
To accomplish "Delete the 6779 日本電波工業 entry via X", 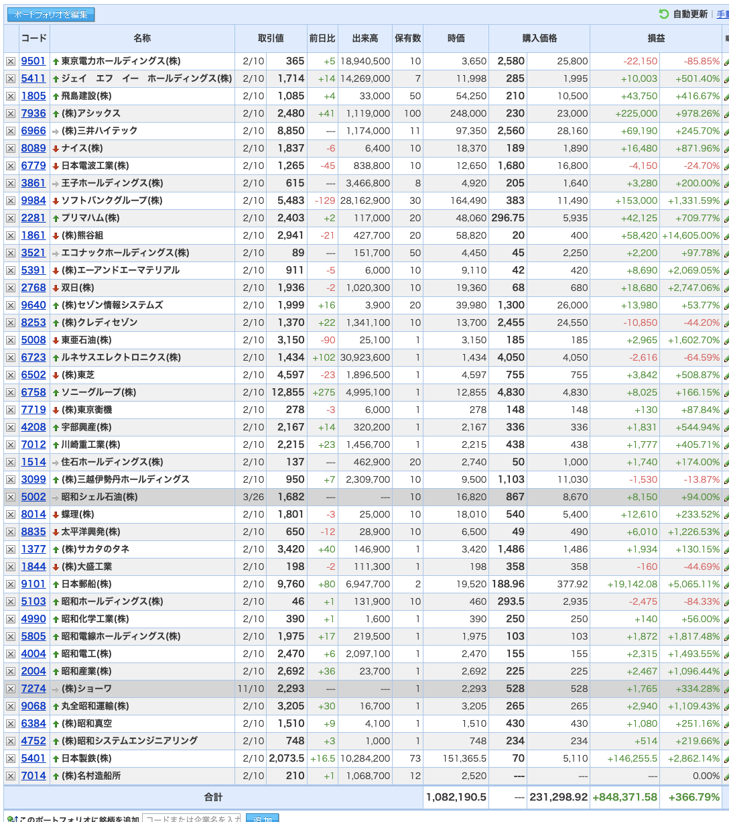I will point(11,166).
